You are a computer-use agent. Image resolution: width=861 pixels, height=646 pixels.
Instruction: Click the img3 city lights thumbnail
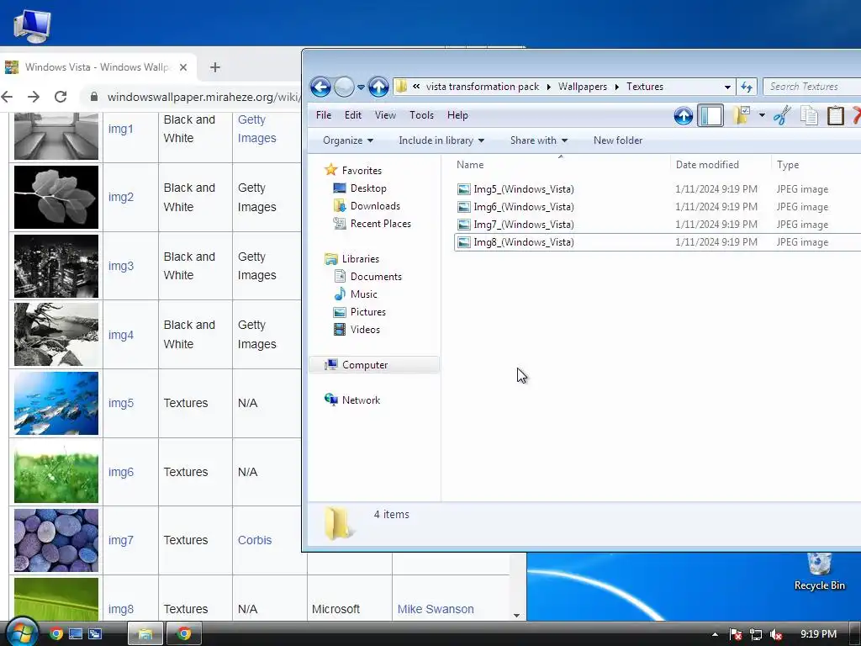(56, 266)
